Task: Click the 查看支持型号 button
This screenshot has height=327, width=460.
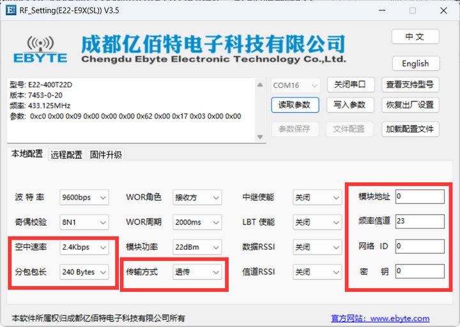Action: [410, 85]
